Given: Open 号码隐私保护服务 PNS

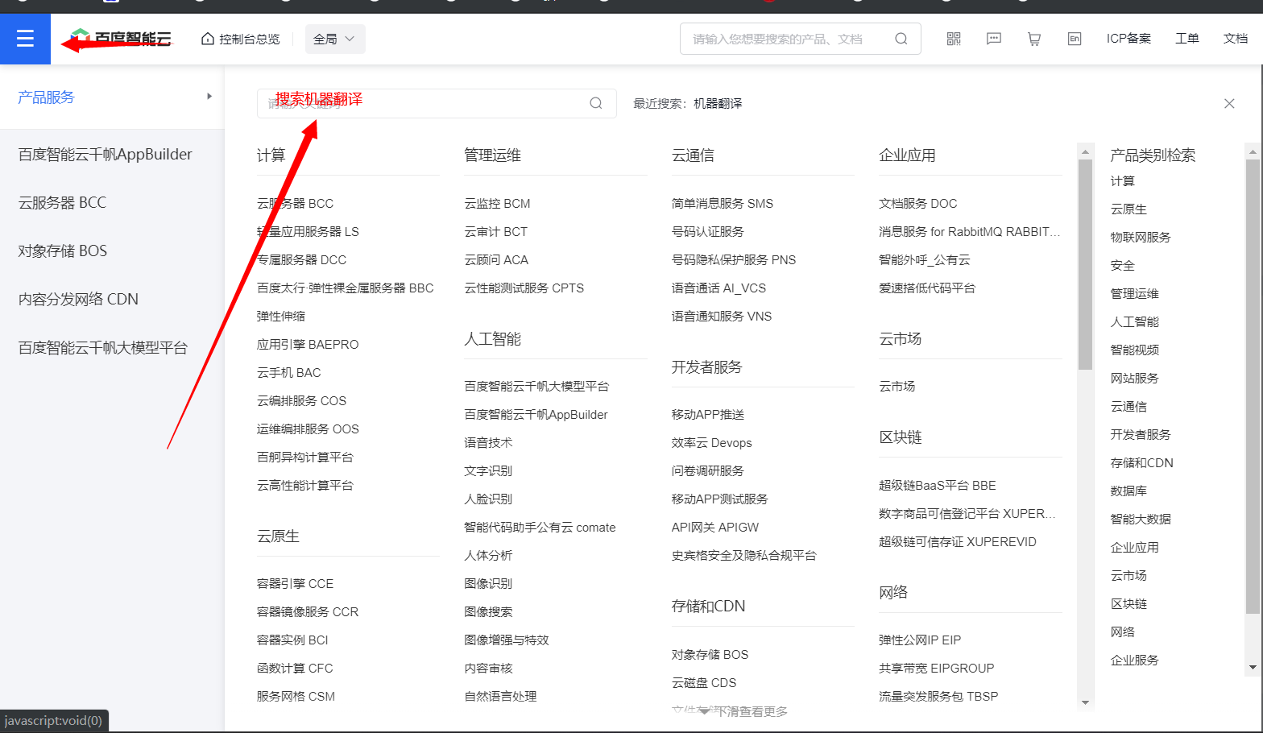Looking at the screenshot, I should click(x=734, y=259).
